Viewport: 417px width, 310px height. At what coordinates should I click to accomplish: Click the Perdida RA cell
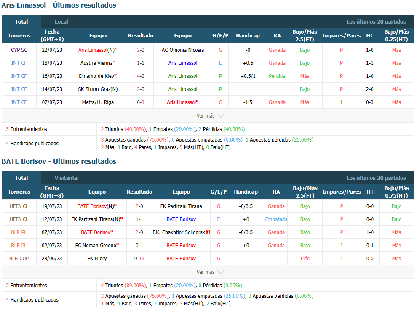click(277, 76)
